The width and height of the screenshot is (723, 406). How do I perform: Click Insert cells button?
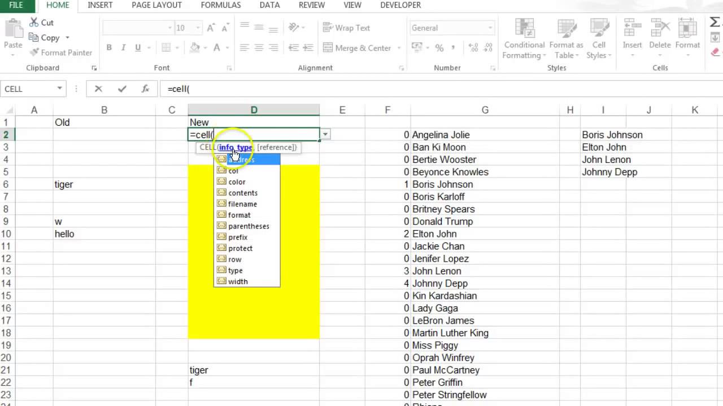(632, 38)
